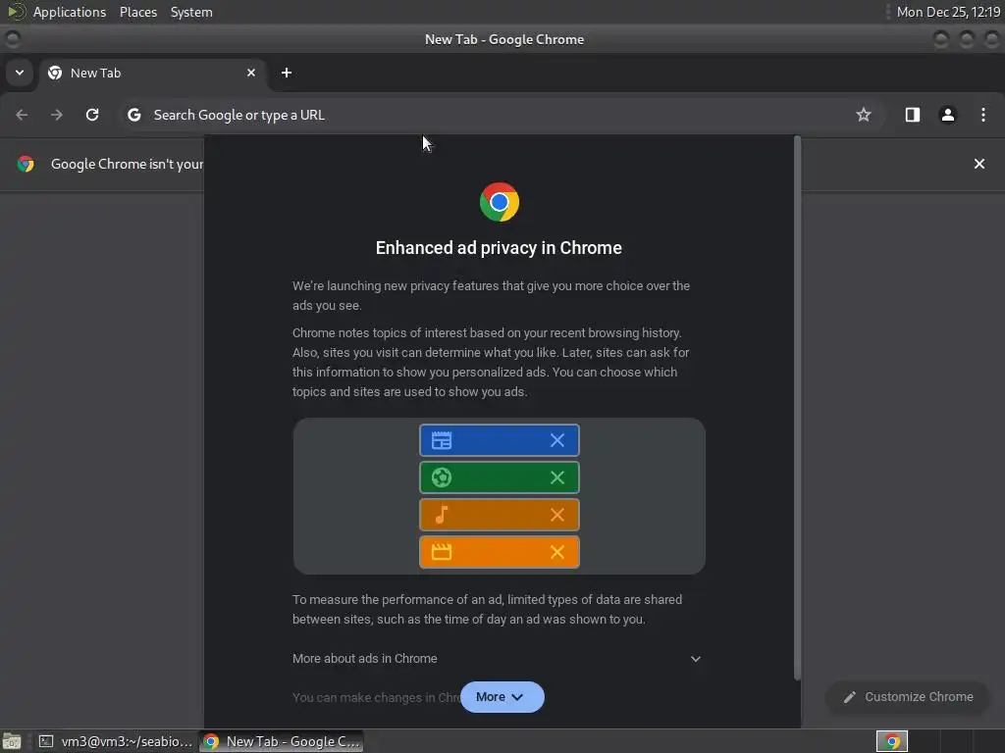Switch to the vm3 terminal taskbar item
This screenshot has height=753, width=1005.
[116, 741]
